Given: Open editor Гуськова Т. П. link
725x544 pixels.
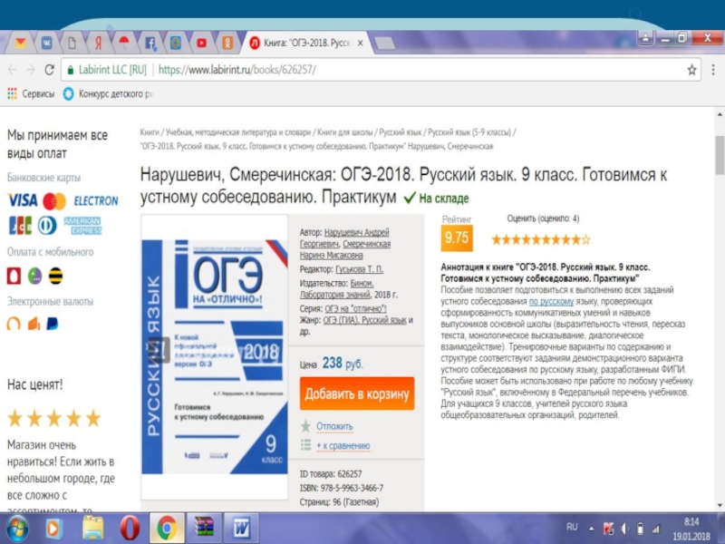Looking at the screenshot, I should tap(359, 269).
